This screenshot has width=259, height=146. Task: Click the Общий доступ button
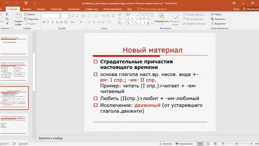click(251, 9)
